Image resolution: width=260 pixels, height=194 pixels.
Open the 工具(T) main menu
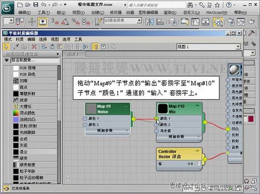click(x=44, y=12)
